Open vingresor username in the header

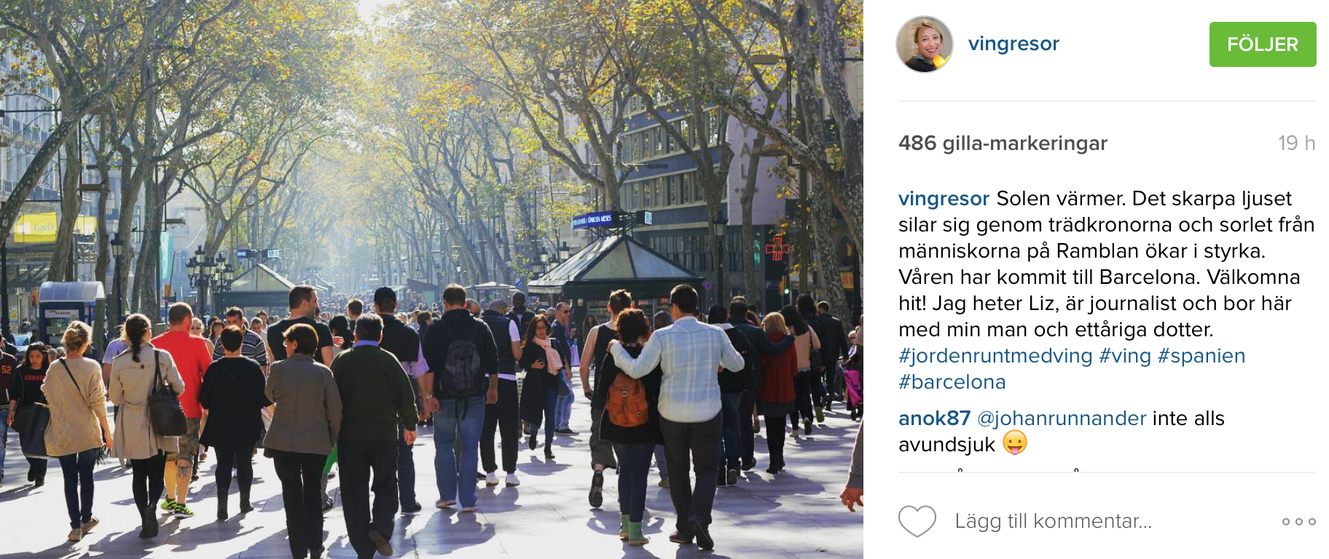[1014, 44]
